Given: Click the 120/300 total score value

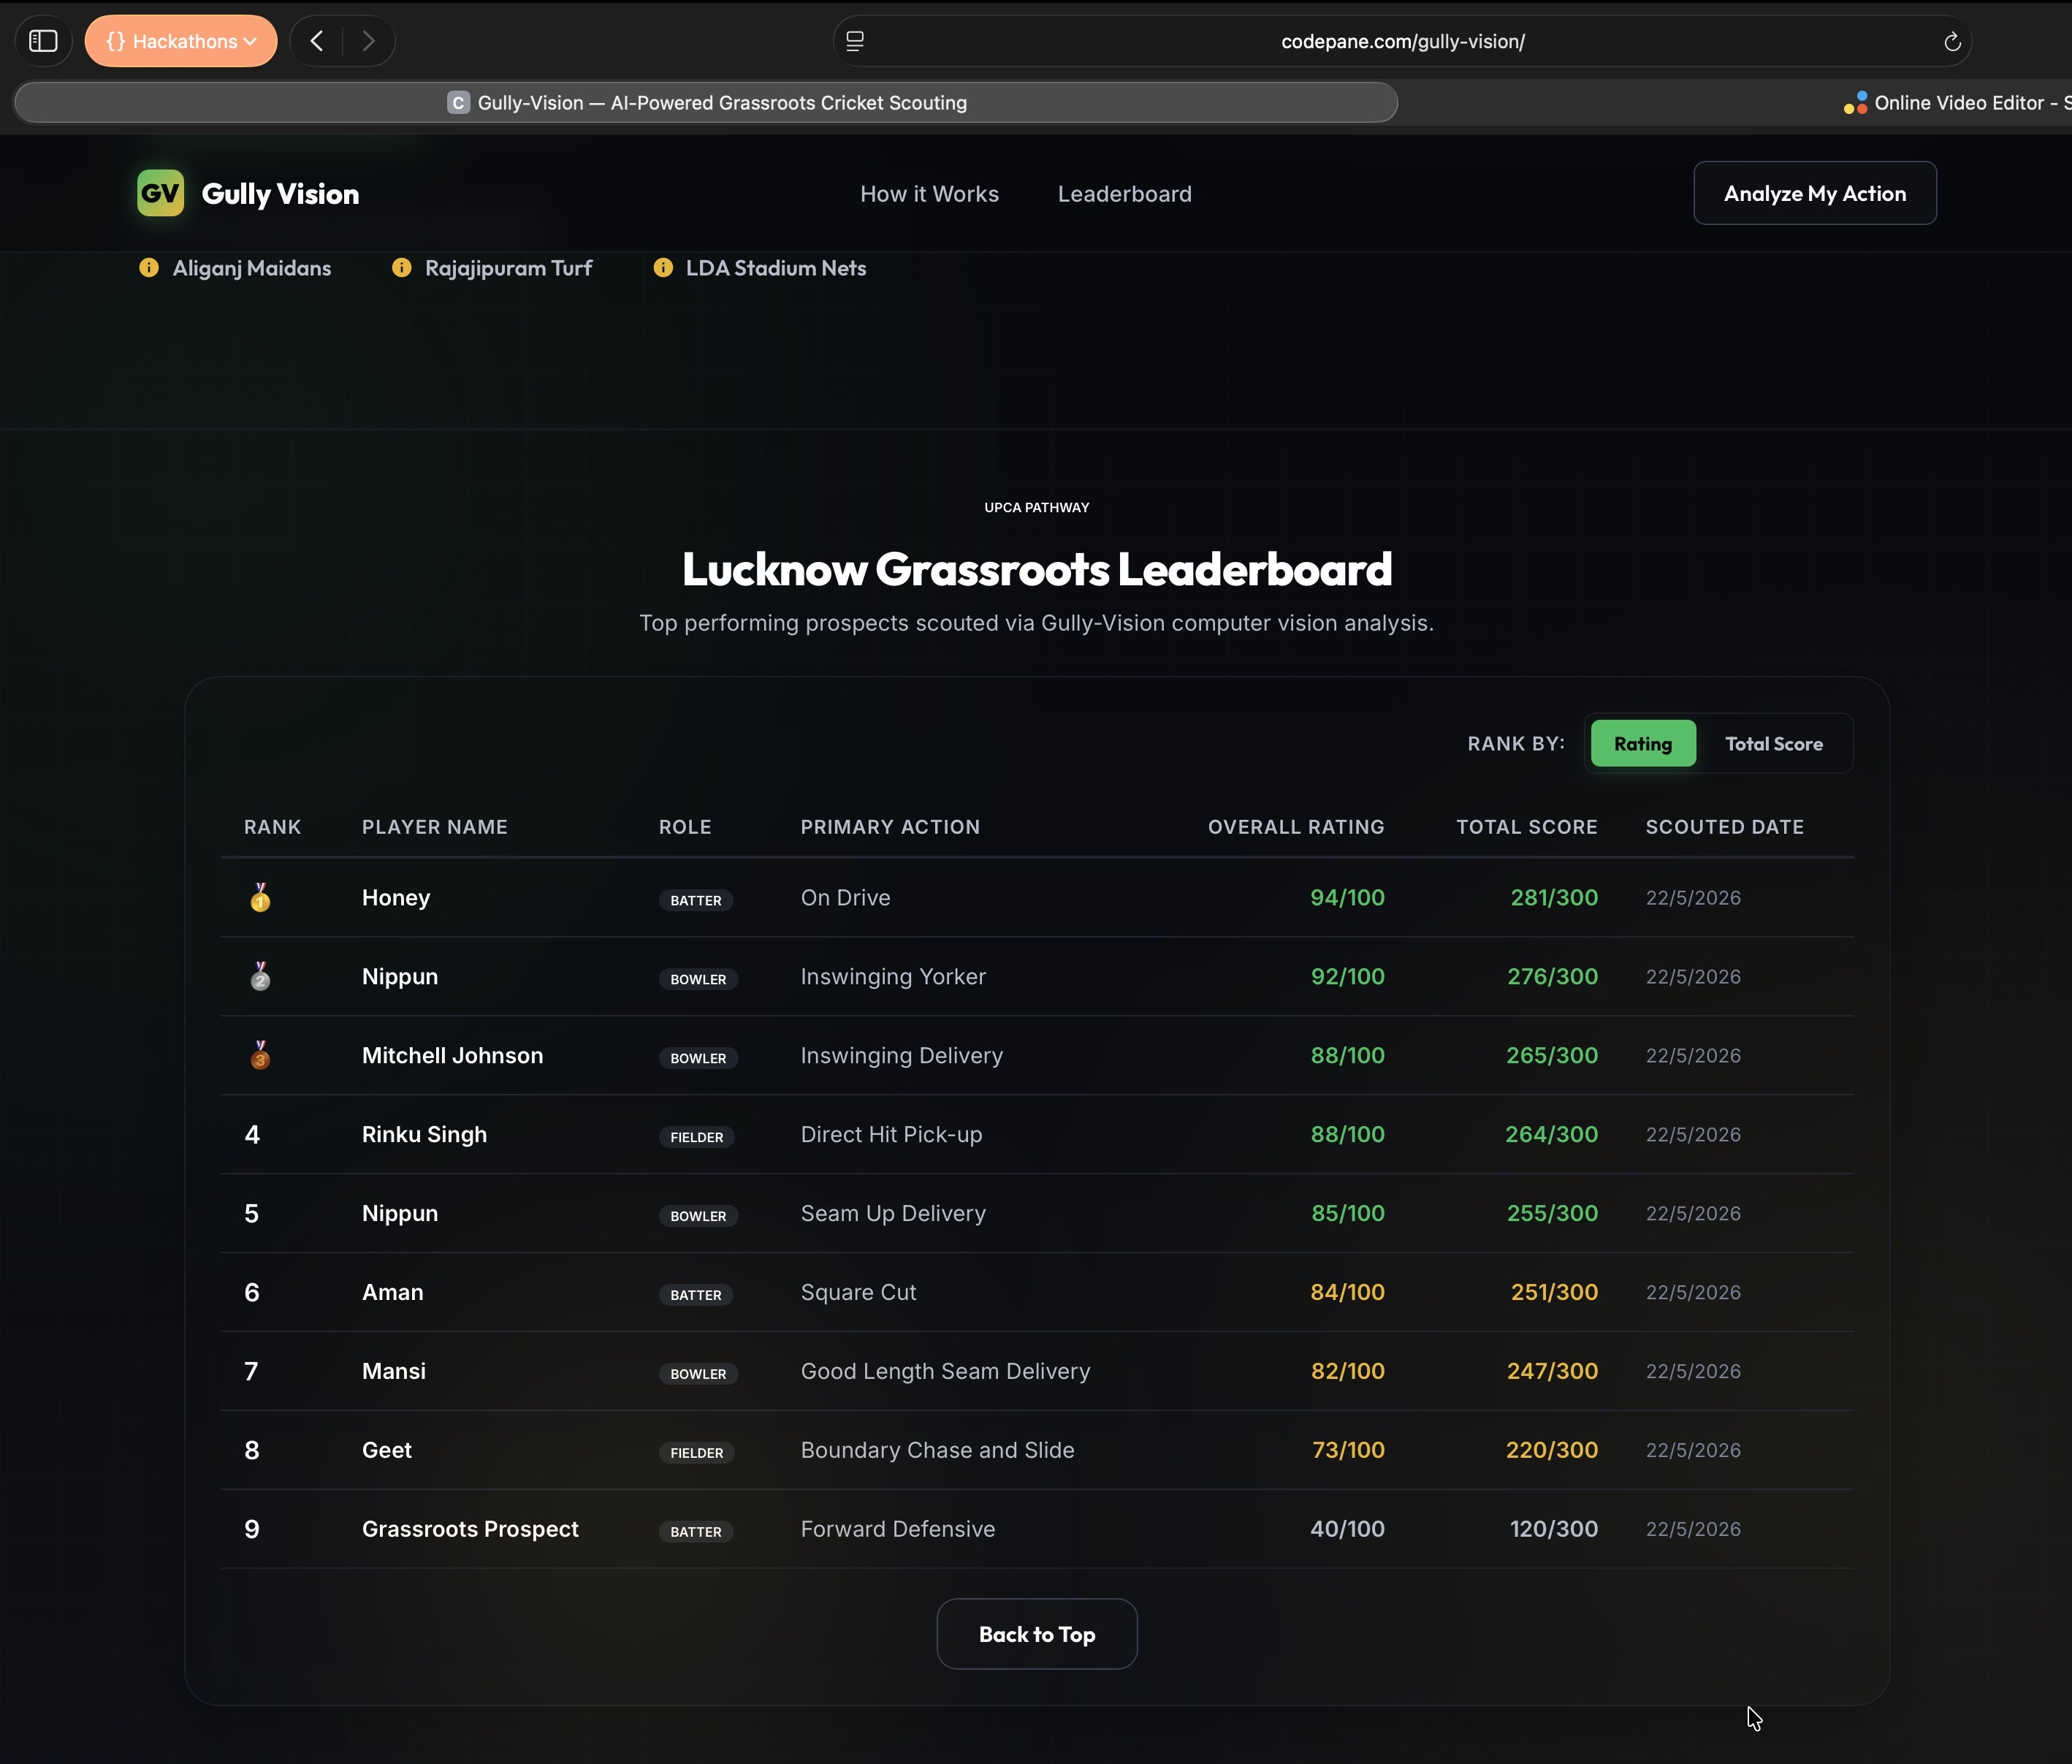Looking at the screenshot, I should click(1554, 1529).
